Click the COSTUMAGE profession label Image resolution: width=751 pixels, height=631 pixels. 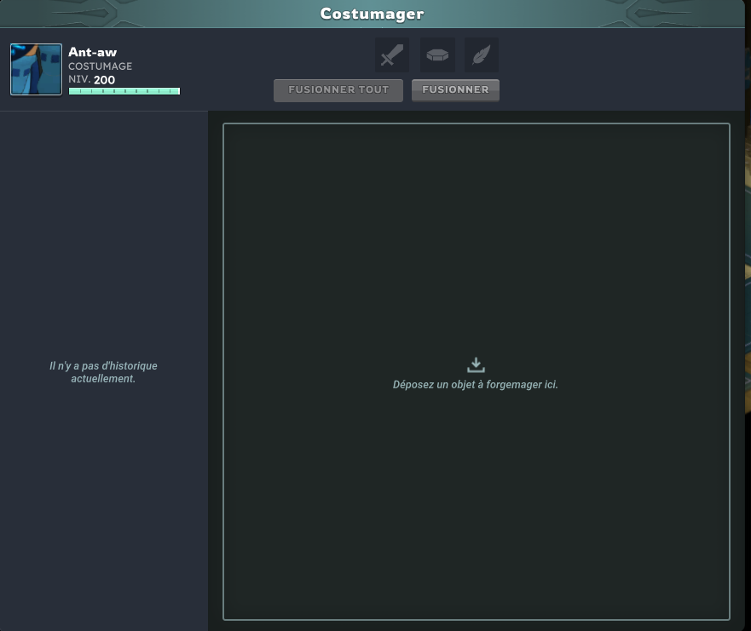100,66
